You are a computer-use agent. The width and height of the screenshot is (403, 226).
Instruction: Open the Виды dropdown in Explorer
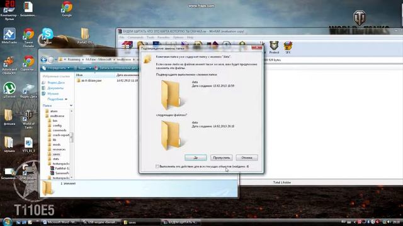coord(82,68)
